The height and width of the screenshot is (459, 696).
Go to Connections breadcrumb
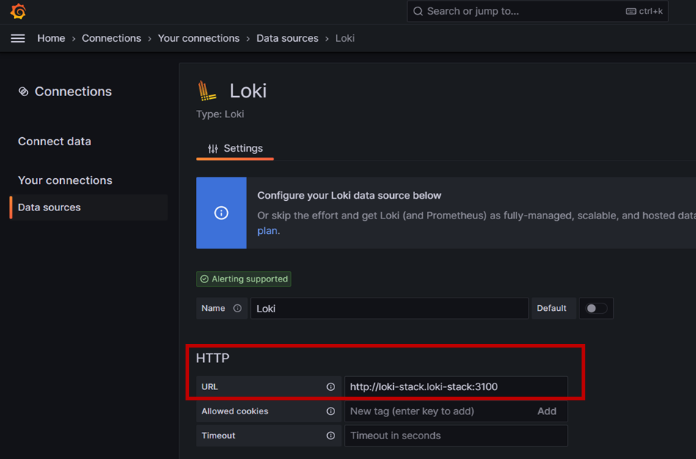point(111,38)
